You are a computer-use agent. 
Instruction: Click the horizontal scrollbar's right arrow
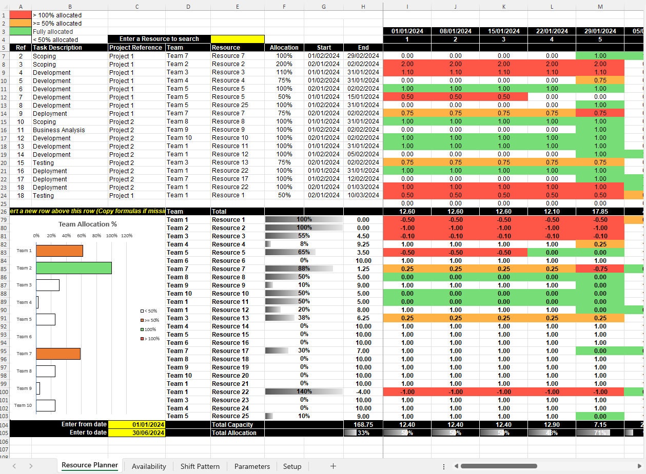point(639,466)
